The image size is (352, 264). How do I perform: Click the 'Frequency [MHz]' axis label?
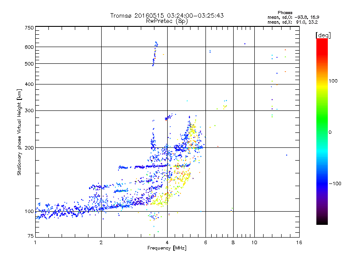(167, 248)
